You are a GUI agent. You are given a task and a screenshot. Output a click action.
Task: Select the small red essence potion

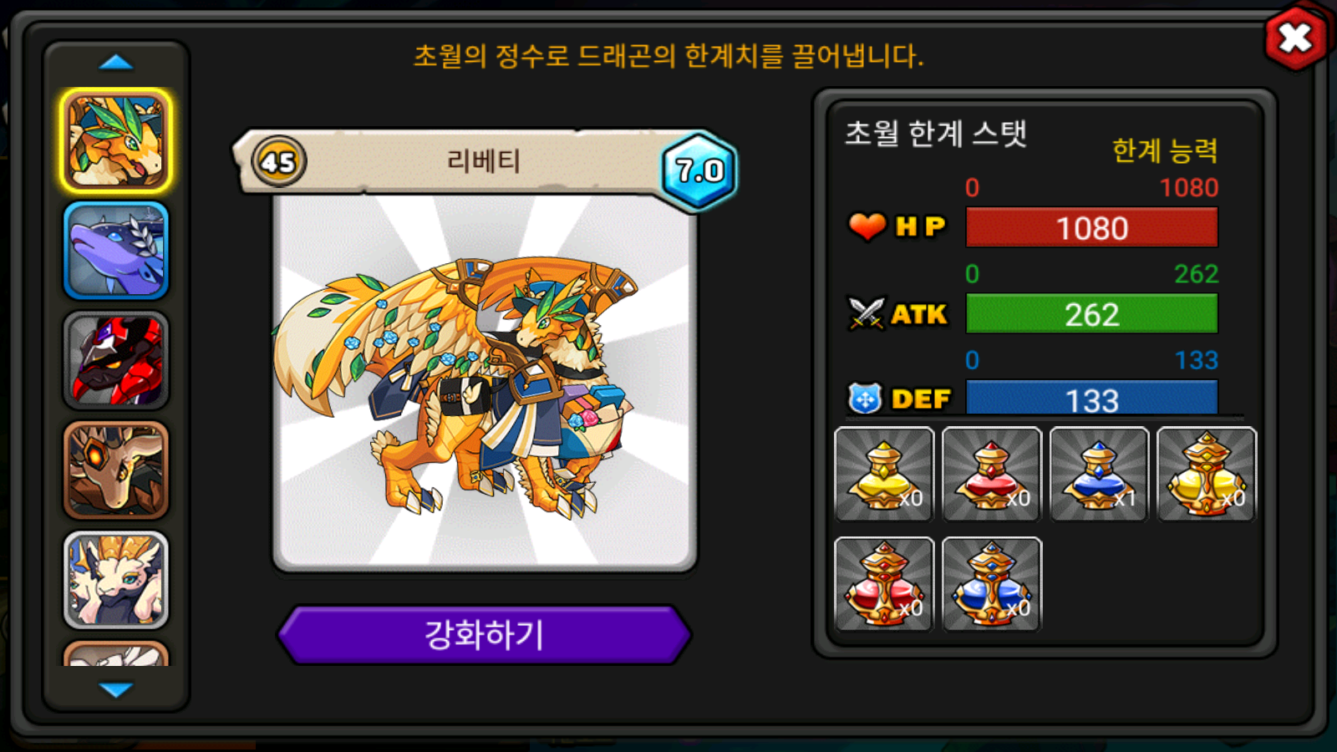pos(992,475)
